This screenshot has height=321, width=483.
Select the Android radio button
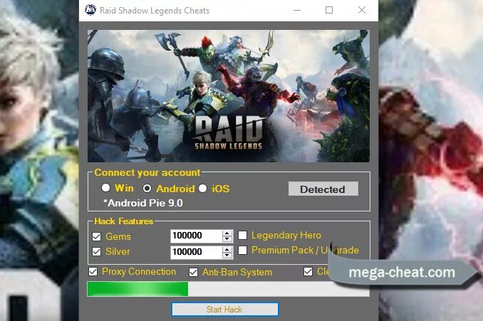pyautogui.click(x=147, y=189)
